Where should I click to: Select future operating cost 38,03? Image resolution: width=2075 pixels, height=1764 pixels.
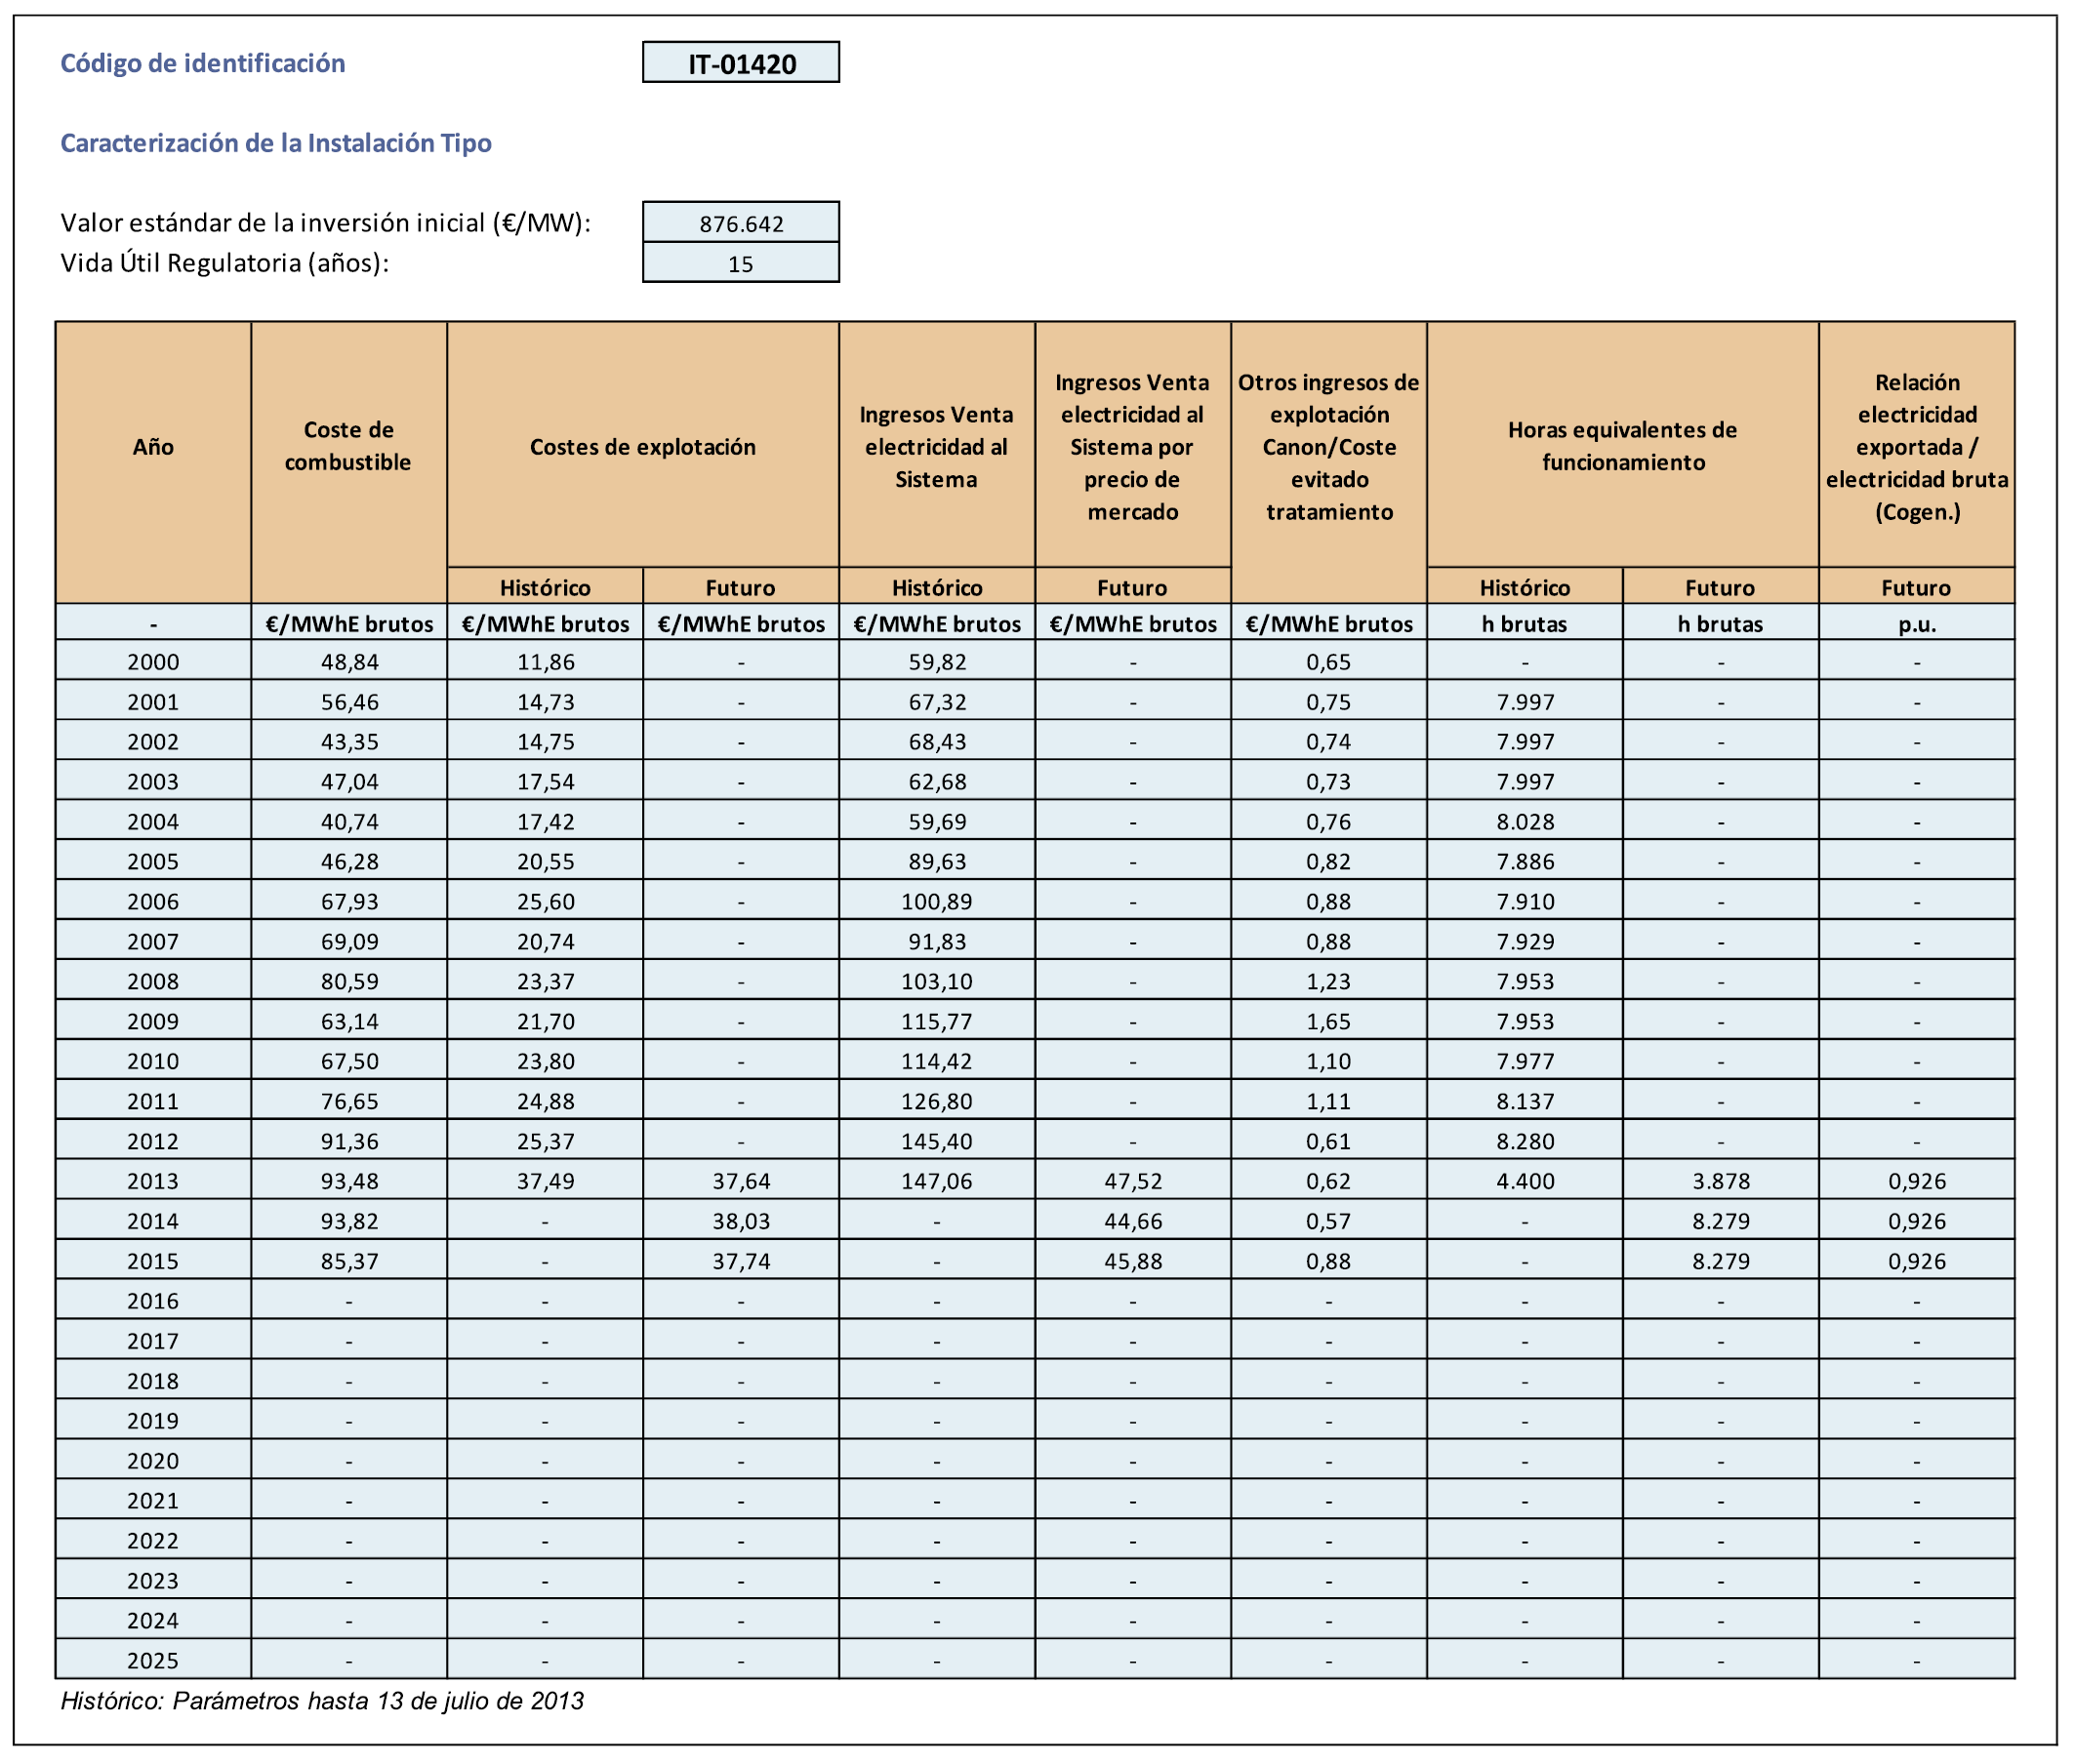pyautogui.click(x=741, y=1221)
